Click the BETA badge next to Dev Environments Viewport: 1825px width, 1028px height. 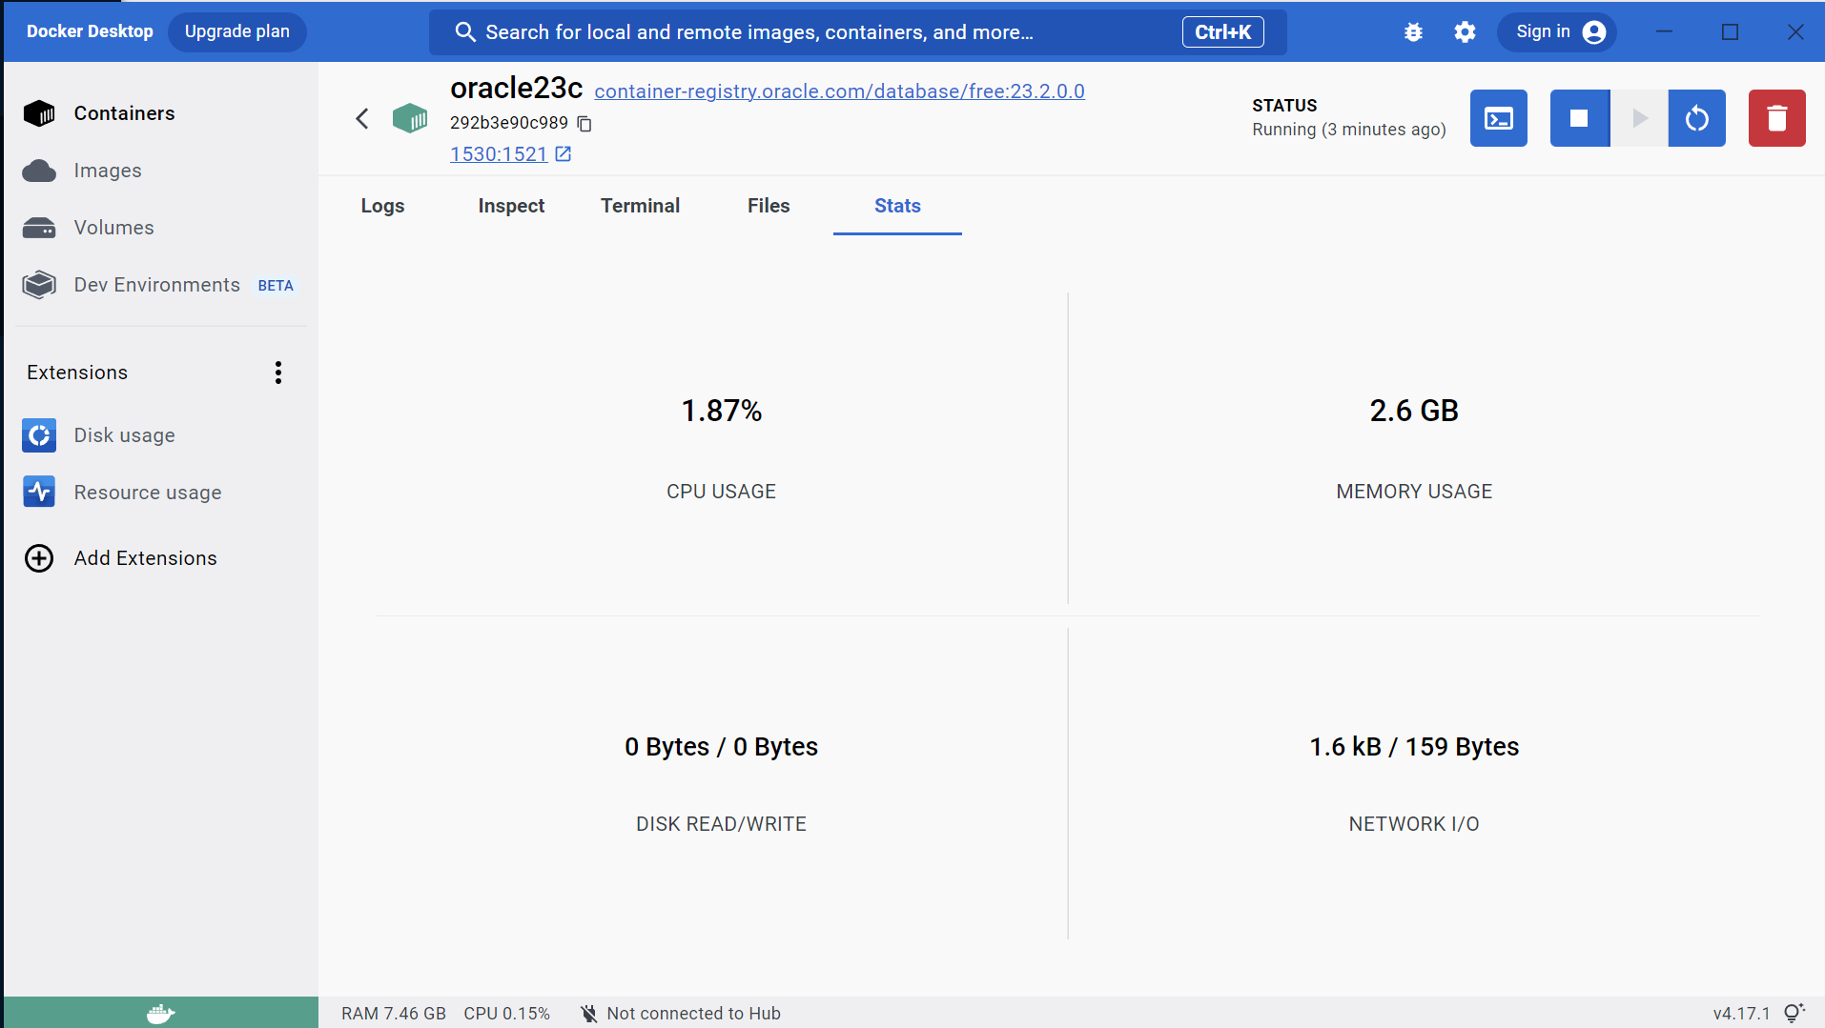[276, 286]
